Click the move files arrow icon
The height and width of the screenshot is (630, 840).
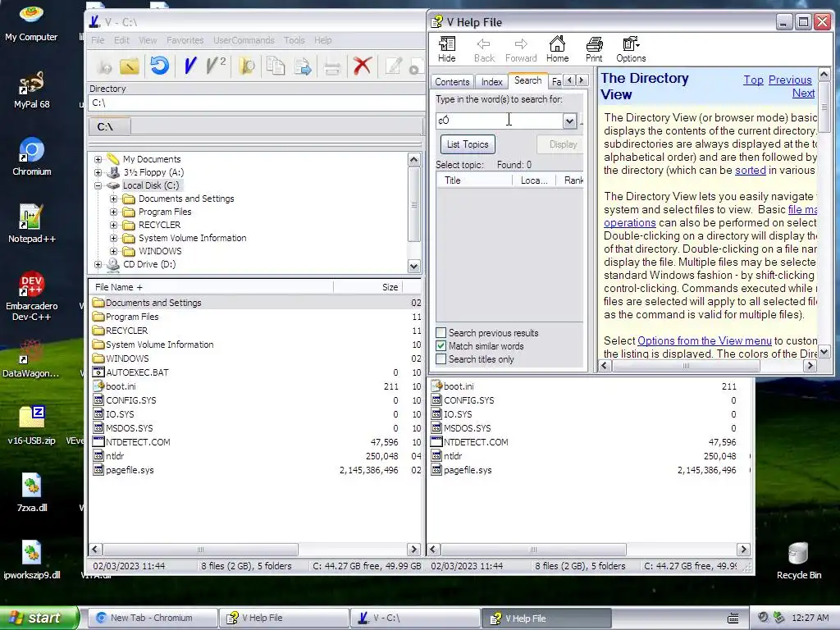304,66
